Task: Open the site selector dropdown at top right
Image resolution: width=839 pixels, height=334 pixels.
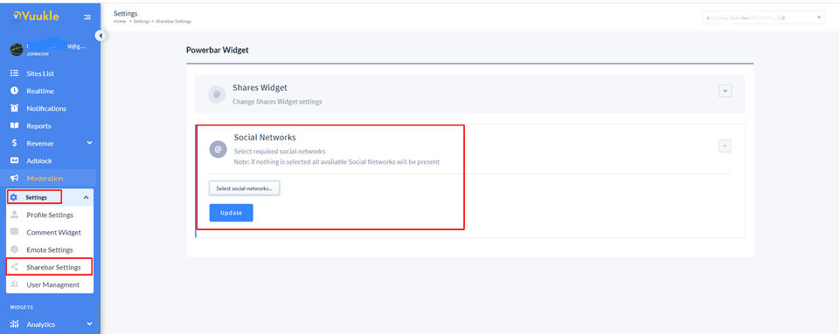Action: pos(762,17)
